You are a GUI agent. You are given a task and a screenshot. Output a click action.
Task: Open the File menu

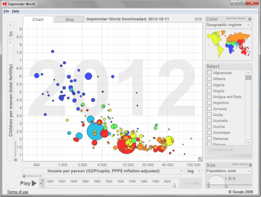6,11
